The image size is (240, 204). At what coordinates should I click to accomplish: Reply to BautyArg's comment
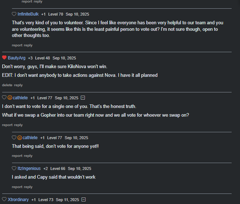(18, 85)
